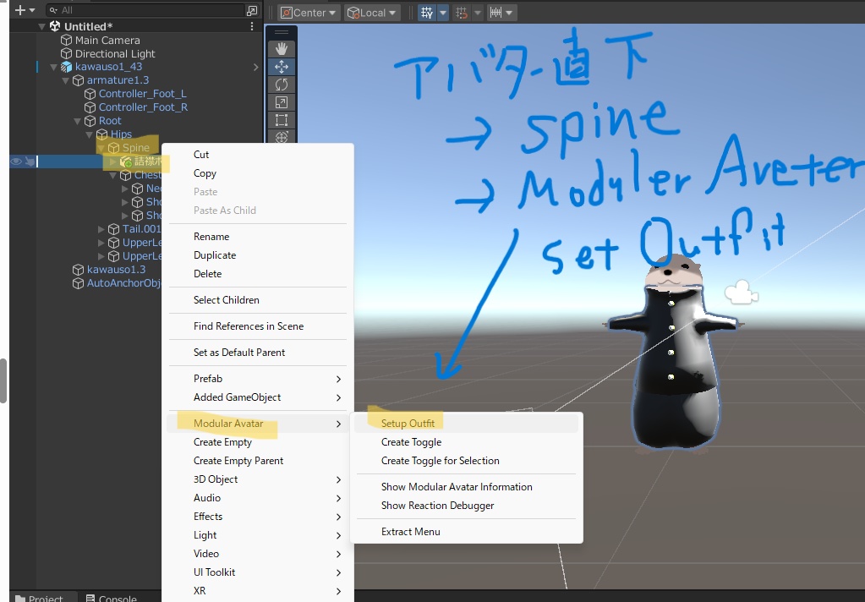Click Setup Outfit in submenu
The image size is (865, 602).
coord(408,424)
